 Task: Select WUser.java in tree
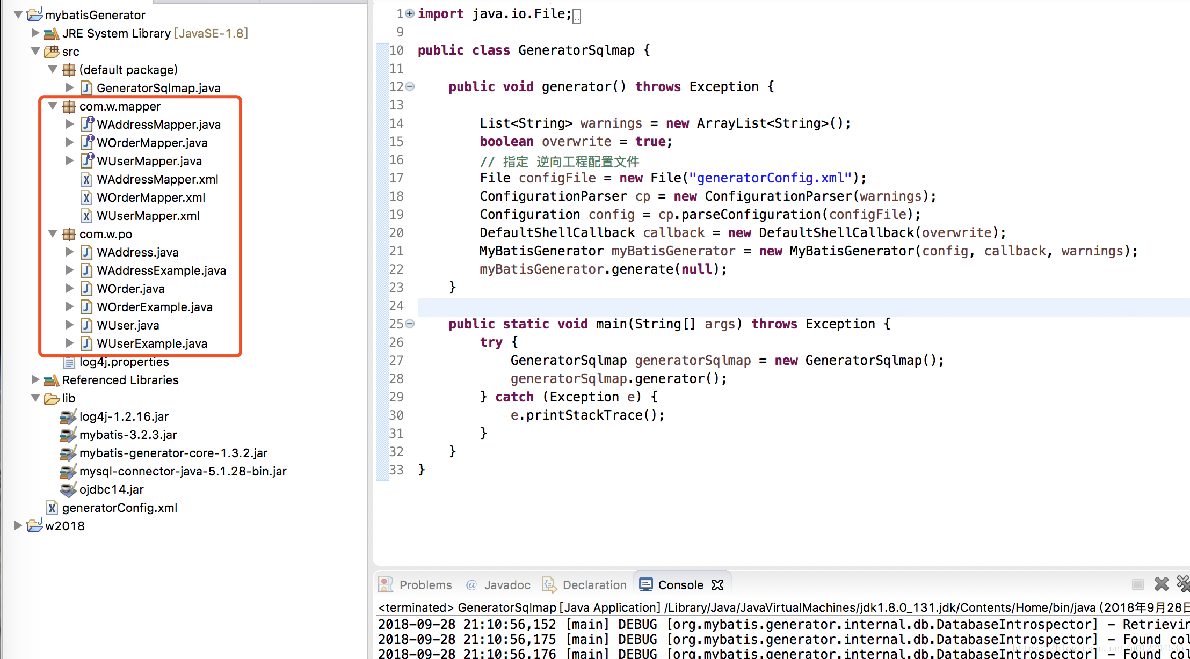[128, 325]
